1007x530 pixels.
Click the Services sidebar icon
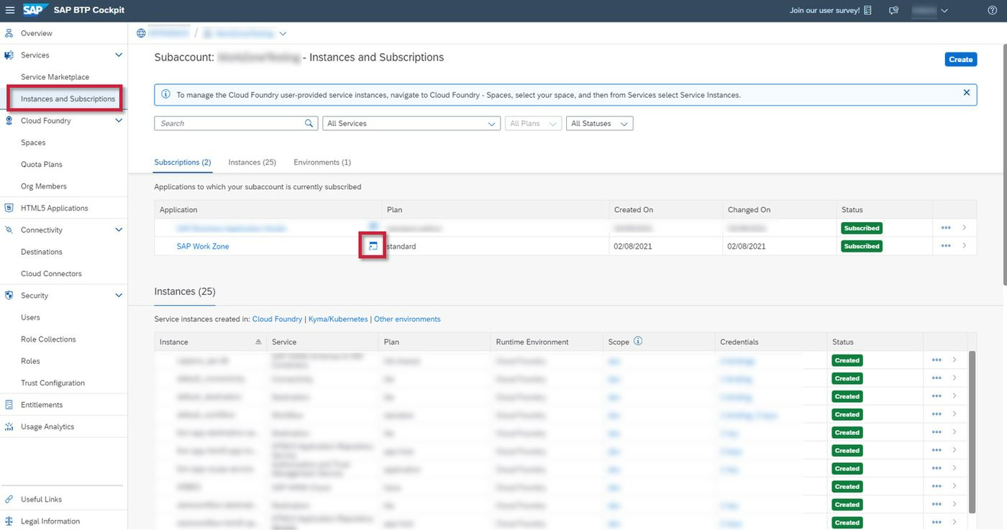pyautogui.click(x=9, y=55)
